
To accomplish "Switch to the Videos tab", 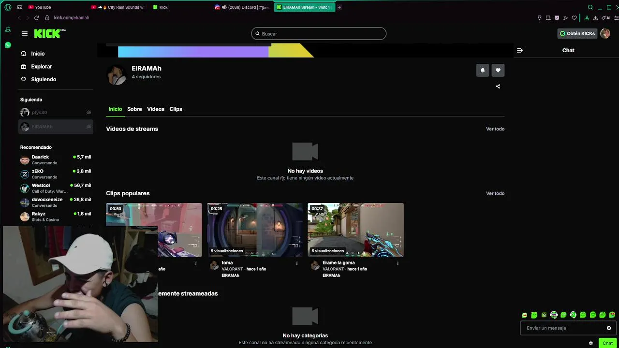I will pos(156,109).
